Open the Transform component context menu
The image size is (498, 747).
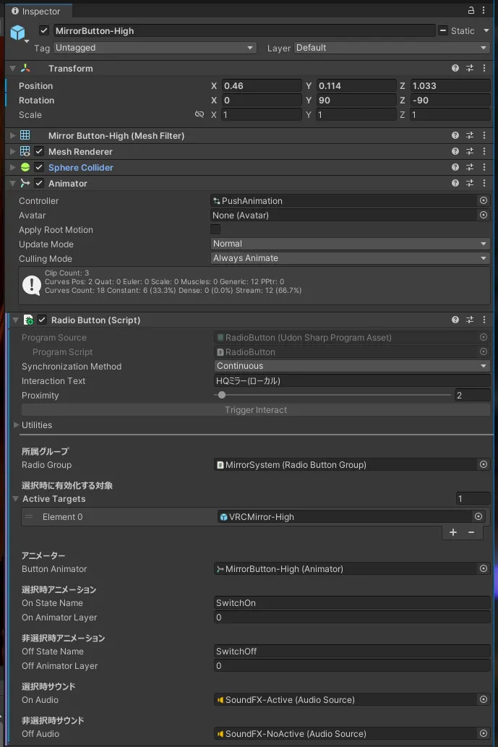coord(484,68)
